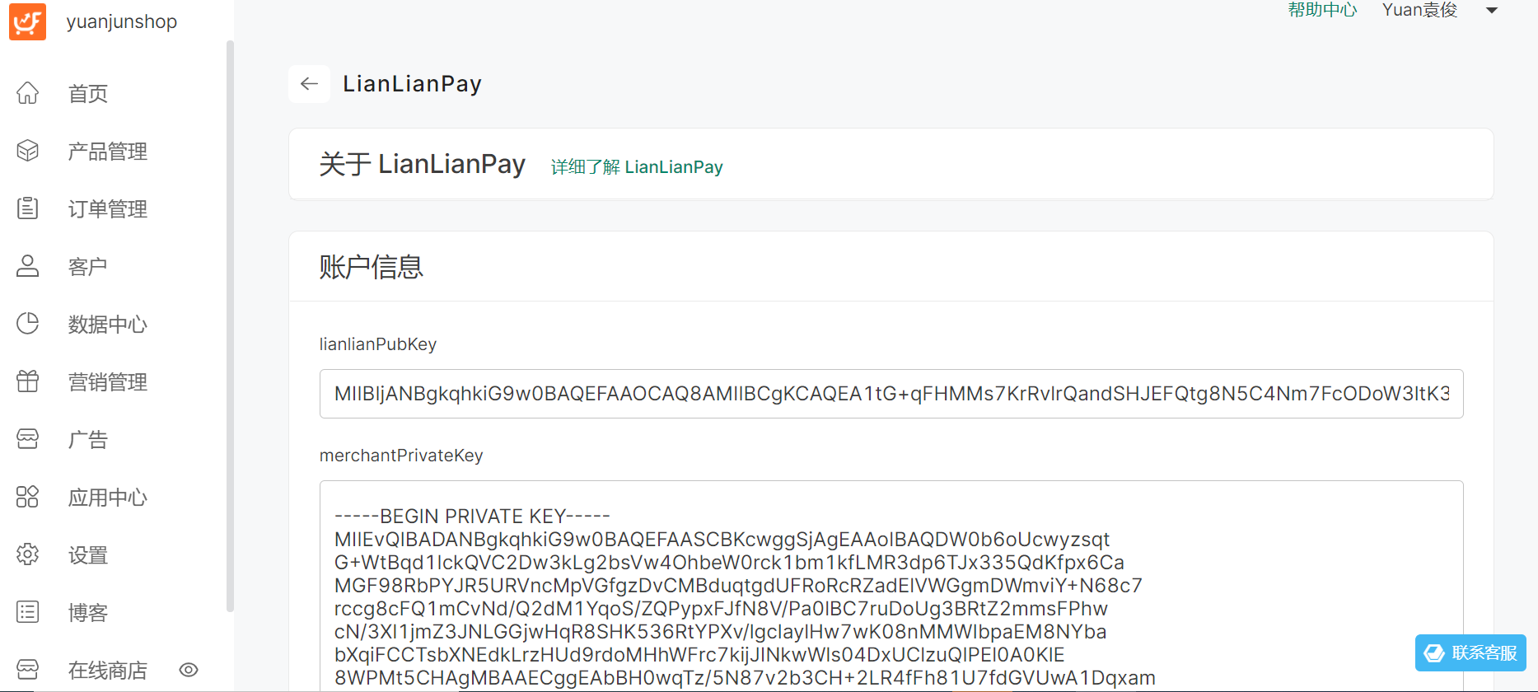
Task: Click the merchantPrivateKey field label
Action: tap(401, 456)
